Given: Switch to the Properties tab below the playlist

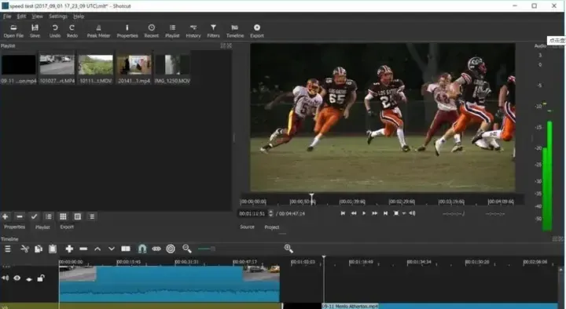Looking at the screenshot, I should (x=14, y=227).
